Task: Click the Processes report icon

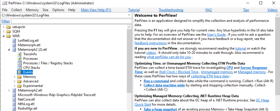Action: pos(20,59)
